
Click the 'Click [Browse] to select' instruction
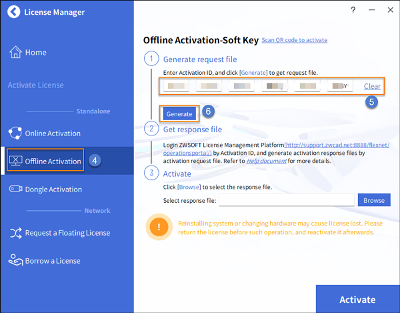217,187
